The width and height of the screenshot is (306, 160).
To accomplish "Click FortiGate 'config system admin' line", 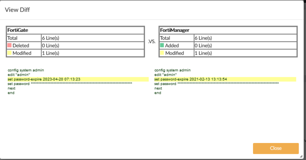I will pyautogui.click(x=26, y=70).
